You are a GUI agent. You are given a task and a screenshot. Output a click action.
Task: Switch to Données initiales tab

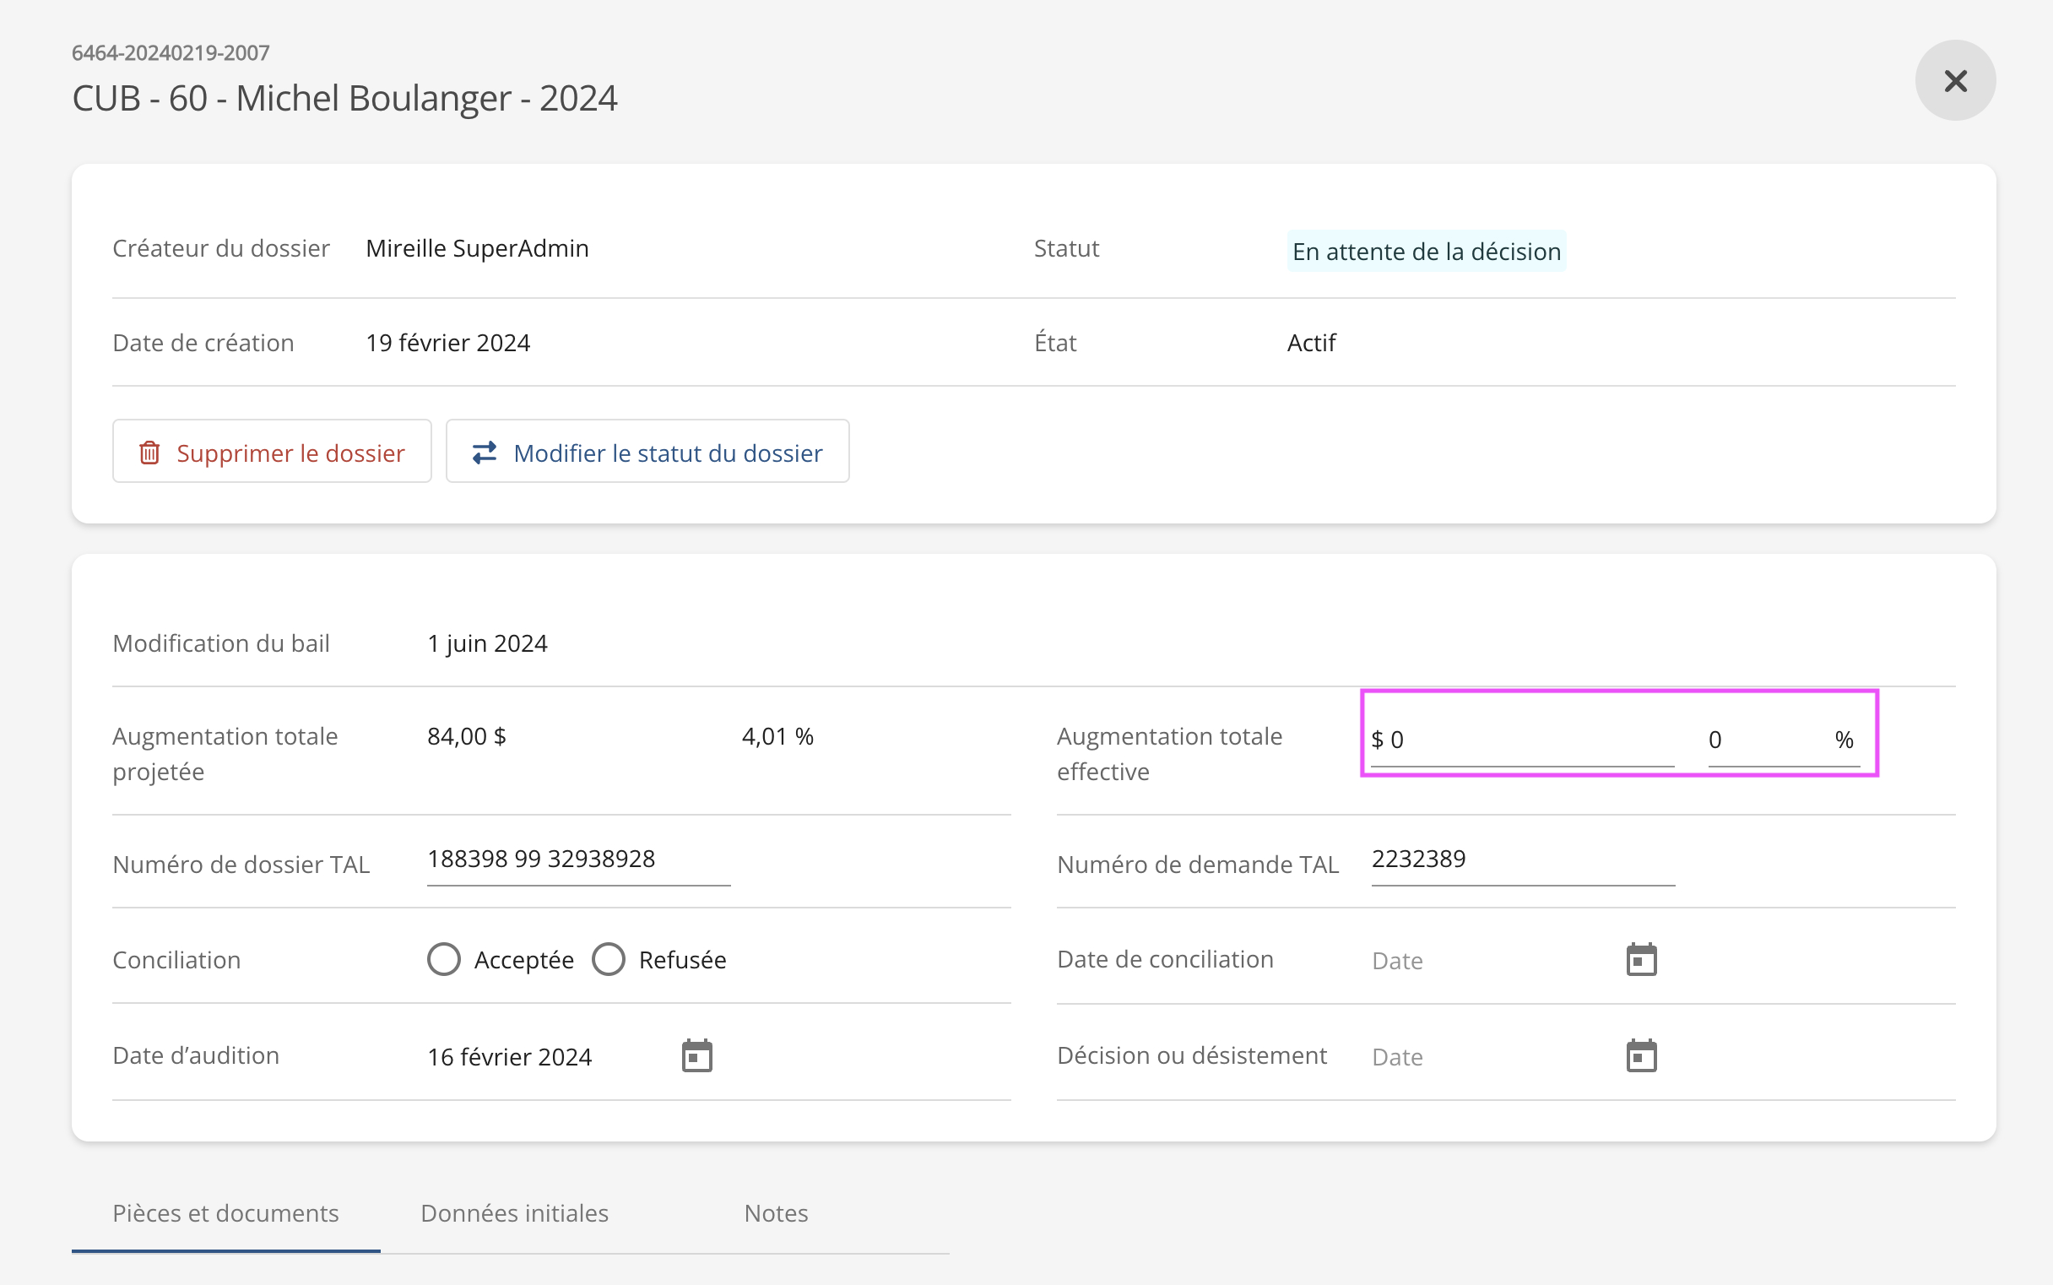click(514, 1212)
